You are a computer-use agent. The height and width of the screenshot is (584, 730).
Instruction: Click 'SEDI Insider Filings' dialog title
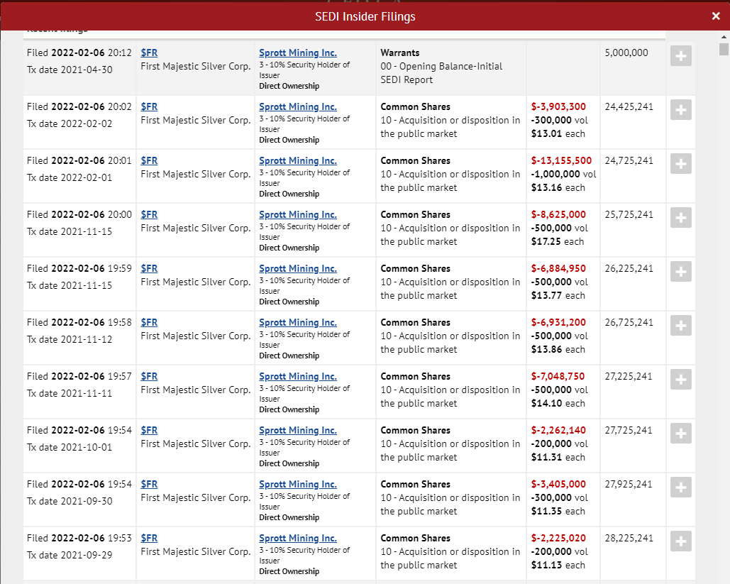coord(365,16)
